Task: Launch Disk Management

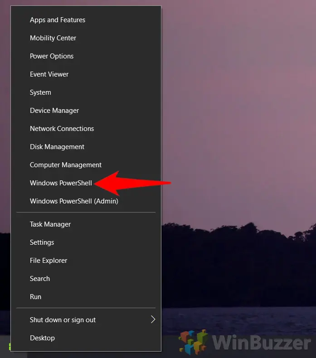Action: (x=86, y=147)
